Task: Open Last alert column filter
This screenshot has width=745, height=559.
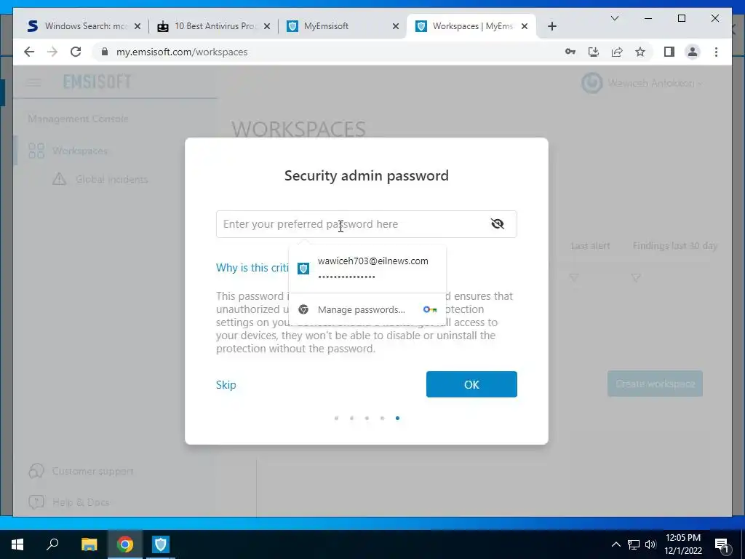Action: (x=574, y=277)
